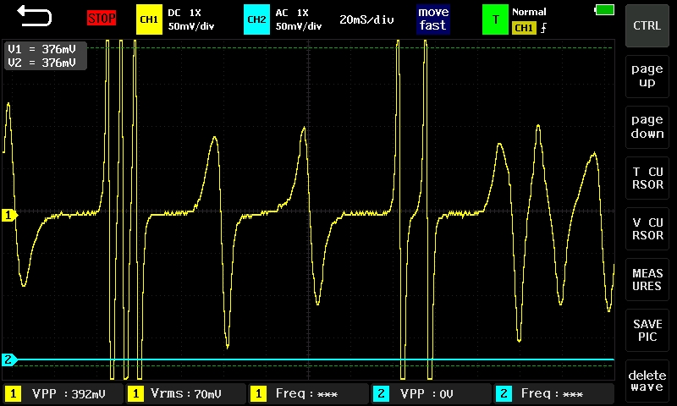Image resolution: width=677 pixels, height=406 pixels.
Task: Select the yellow channel 1 ground marker
Action: (x=9, y=216)
